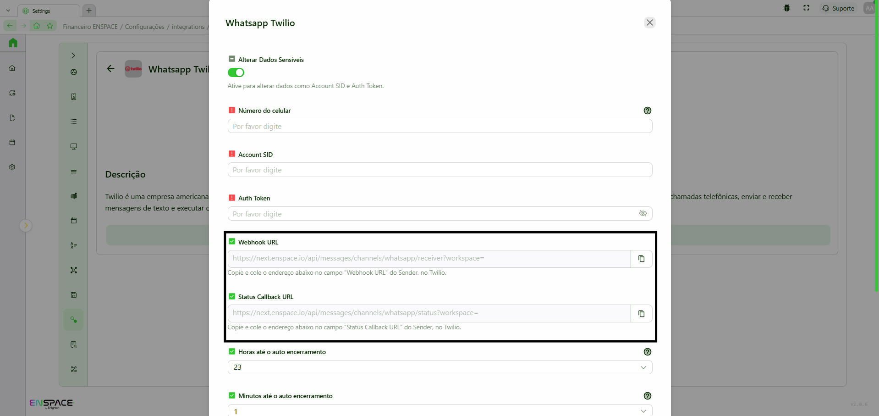Go to Configurações in the breadcrumb
This screenshot has height=416, width=879.
coord(144,27)
